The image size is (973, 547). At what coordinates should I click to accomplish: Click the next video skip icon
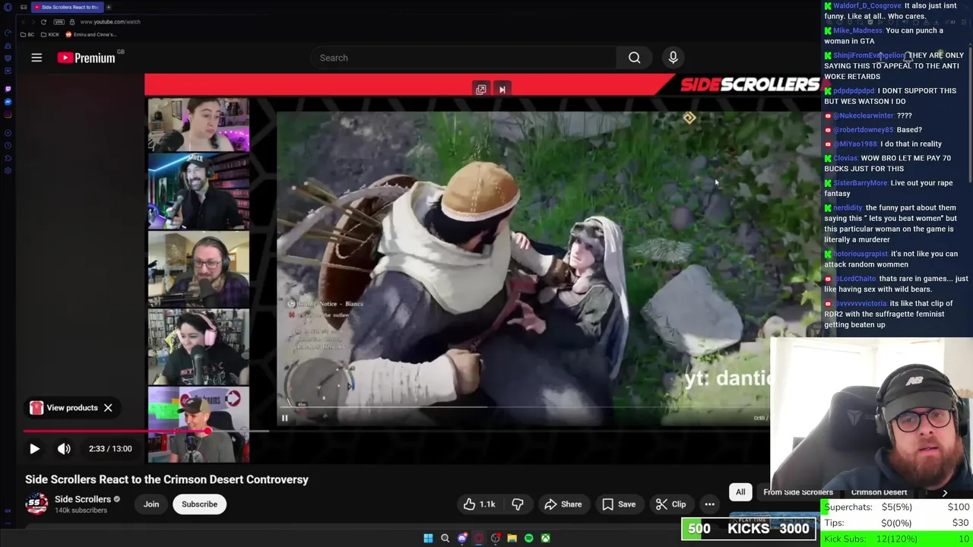tap(502, 90)
